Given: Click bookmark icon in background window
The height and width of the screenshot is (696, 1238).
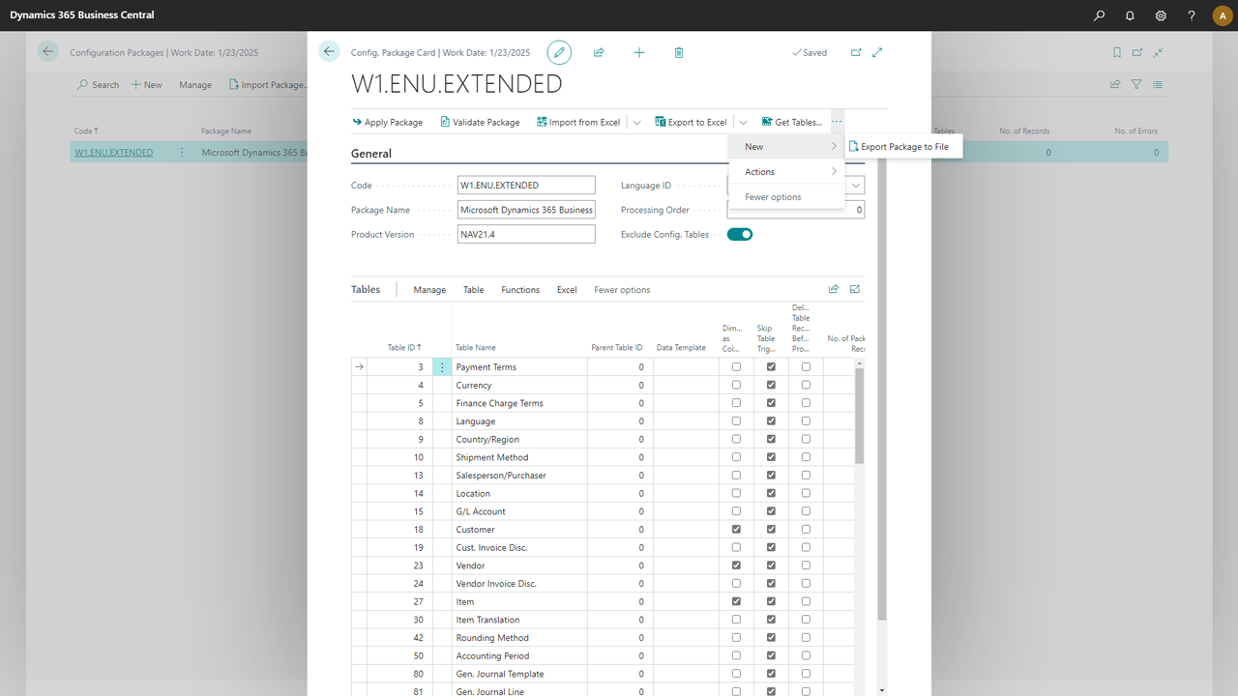Looking at the screenshot, I should pyautogui.click(x=1117, y=52).
